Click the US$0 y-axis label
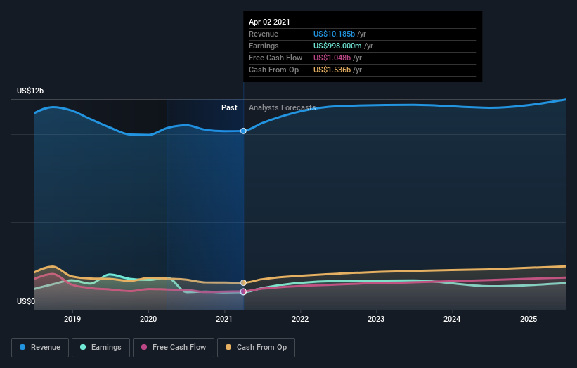Image resolution: width=577 pixels, height=368 pixels. tap(26, 301)
